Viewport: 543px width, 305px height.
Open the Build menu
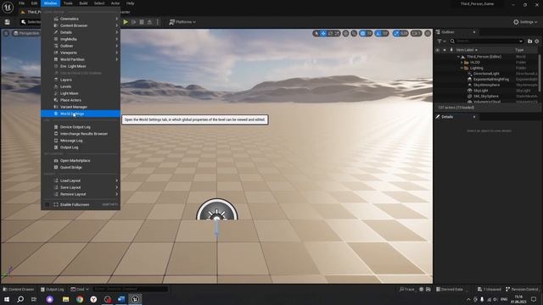[x=83, y=3]
